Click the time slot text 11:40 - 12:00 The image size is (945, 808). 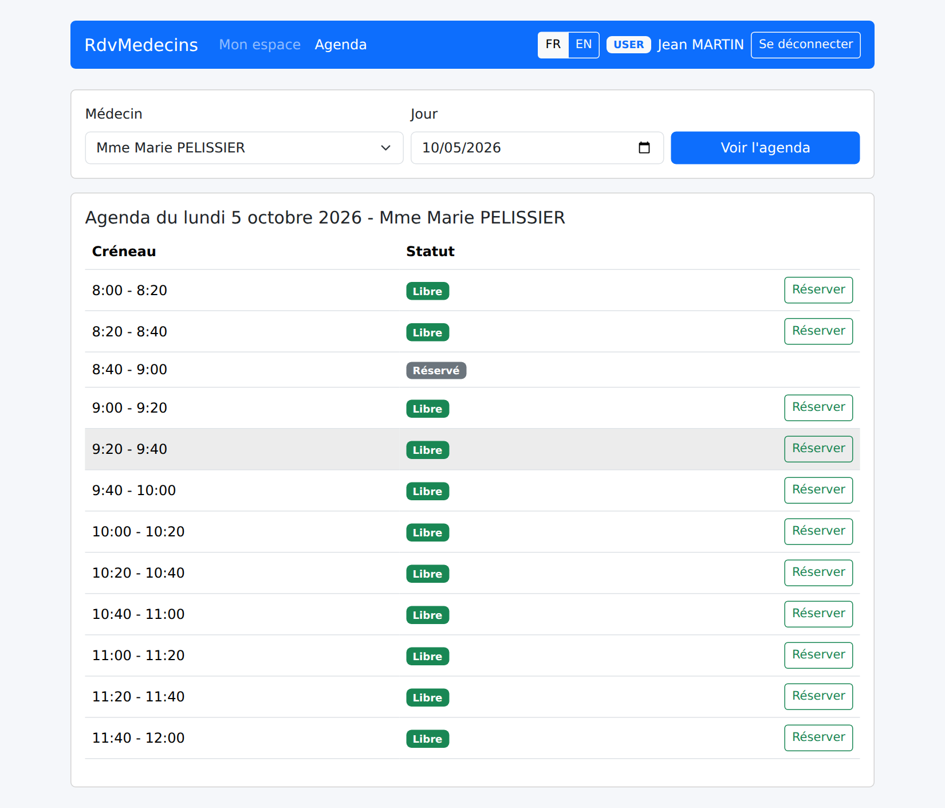[x=139, y=738]
